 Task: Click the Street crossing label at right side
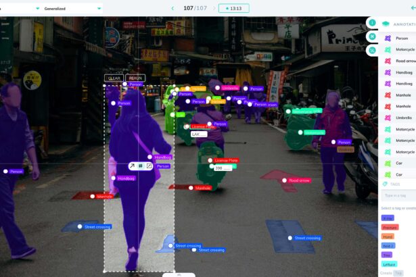pyautogui.click(x=308, y=238)
